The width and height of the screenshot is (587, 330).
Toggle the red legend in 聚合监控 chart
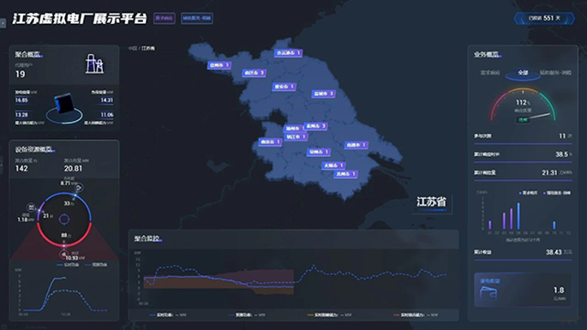pos(416,315)
